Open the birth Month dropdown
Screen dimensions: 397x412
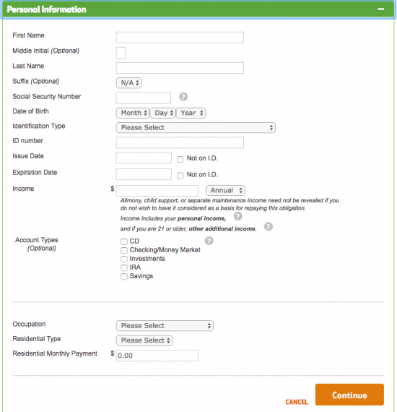click(x=133, y=113)
